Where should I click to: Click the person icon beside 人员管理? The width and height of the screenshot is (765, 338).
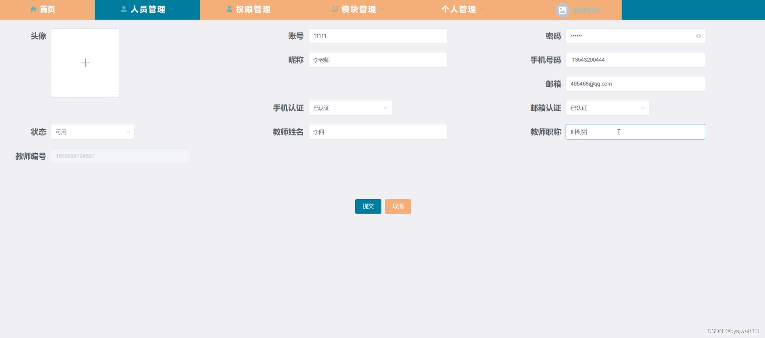123,9
